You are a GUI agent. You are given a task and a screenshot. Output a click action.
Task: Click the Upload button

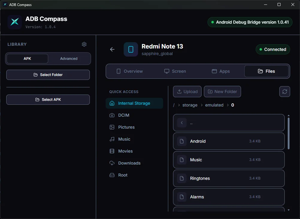click(187, 92)
